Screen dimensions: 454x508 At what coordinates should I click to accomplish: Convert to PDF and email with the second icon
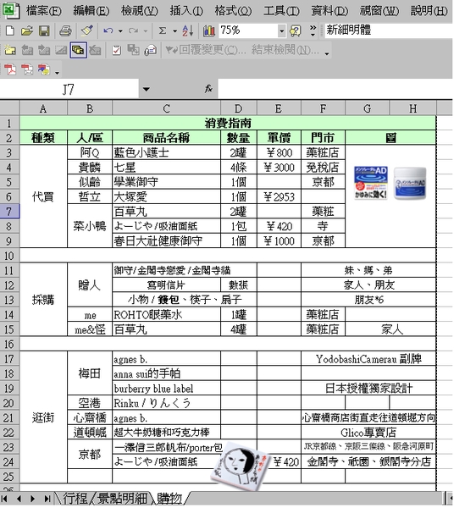(27, 69)
